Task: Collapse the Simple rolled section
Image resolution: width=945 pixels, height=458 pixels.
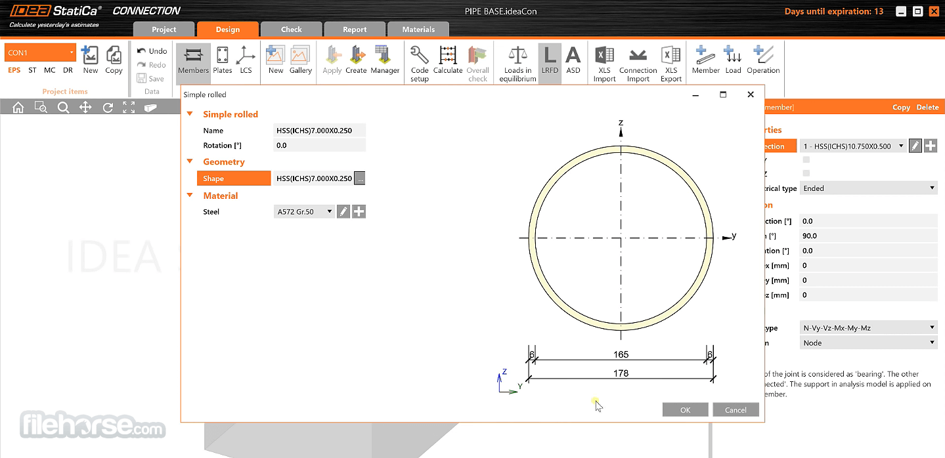Action: point(190,114)
